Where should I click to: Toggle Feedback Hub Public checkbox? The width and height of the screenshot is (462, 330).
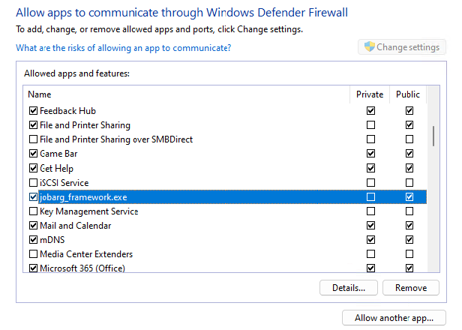tap(409, 111)
